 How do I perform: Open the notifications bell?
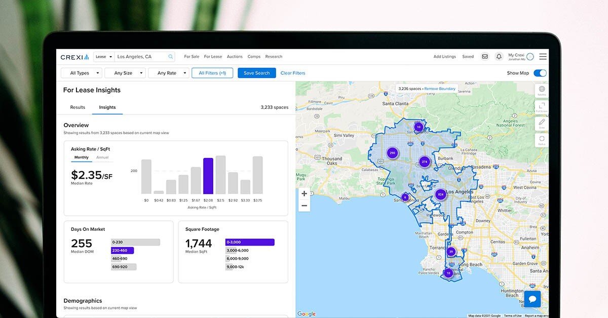(499, 57)
